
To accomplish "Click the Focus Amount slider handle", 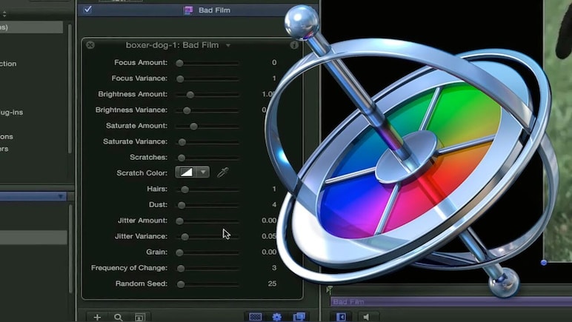I will (x=179, y=63).
